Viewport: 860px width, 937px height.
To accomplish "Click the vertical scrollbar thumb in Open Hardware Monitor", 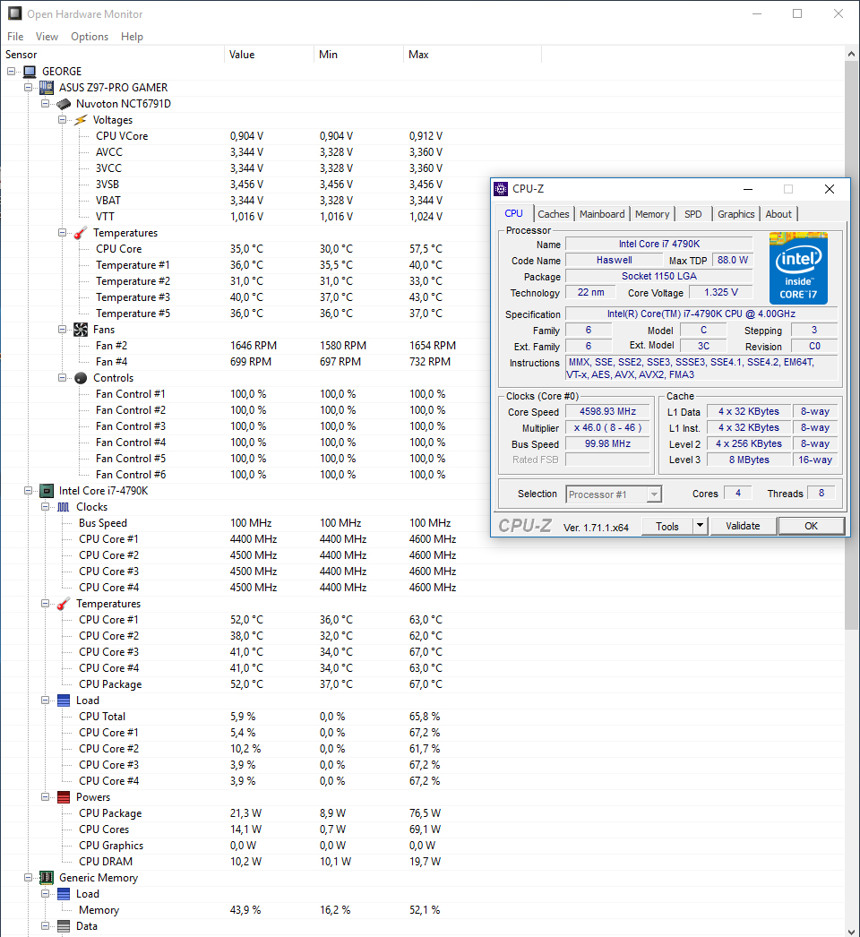I will pyautogui.click(x=852, y=344).
